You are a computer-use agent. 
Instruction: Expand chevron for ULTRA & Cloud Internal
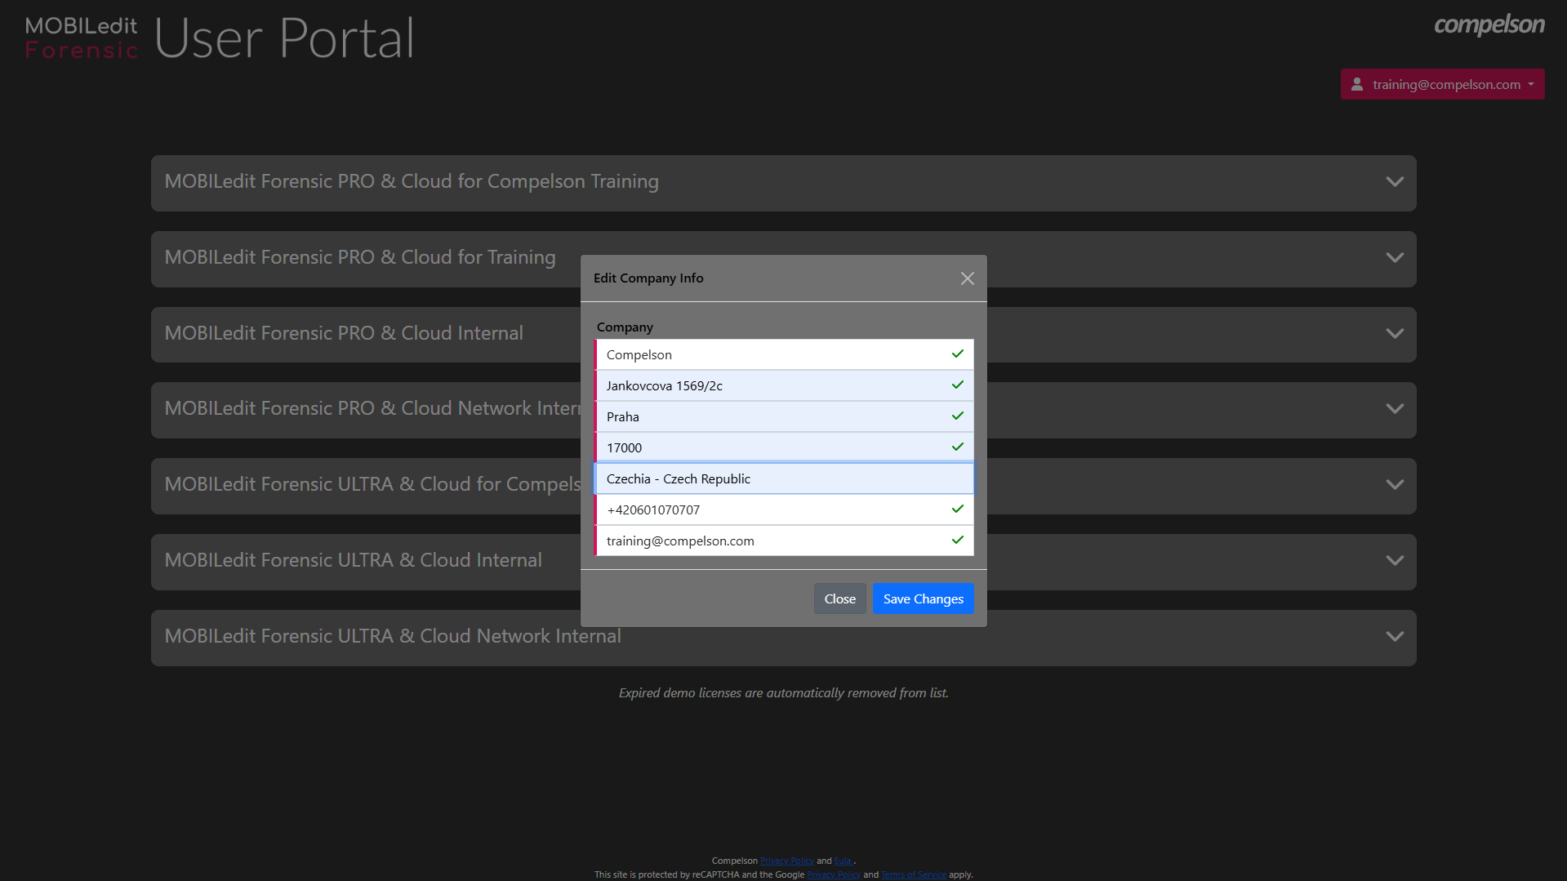click(1395, 560)
